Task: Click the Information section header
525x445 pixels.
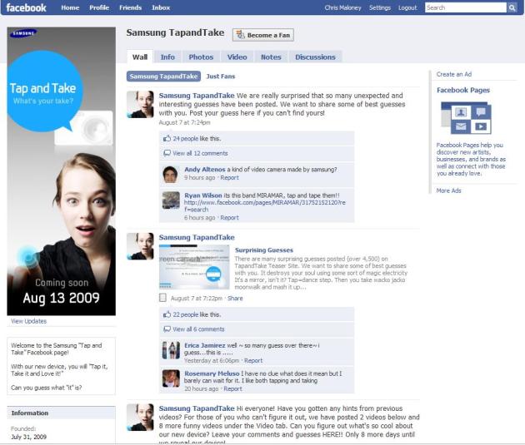Action: pyautogui.click(x=62, y=413)
